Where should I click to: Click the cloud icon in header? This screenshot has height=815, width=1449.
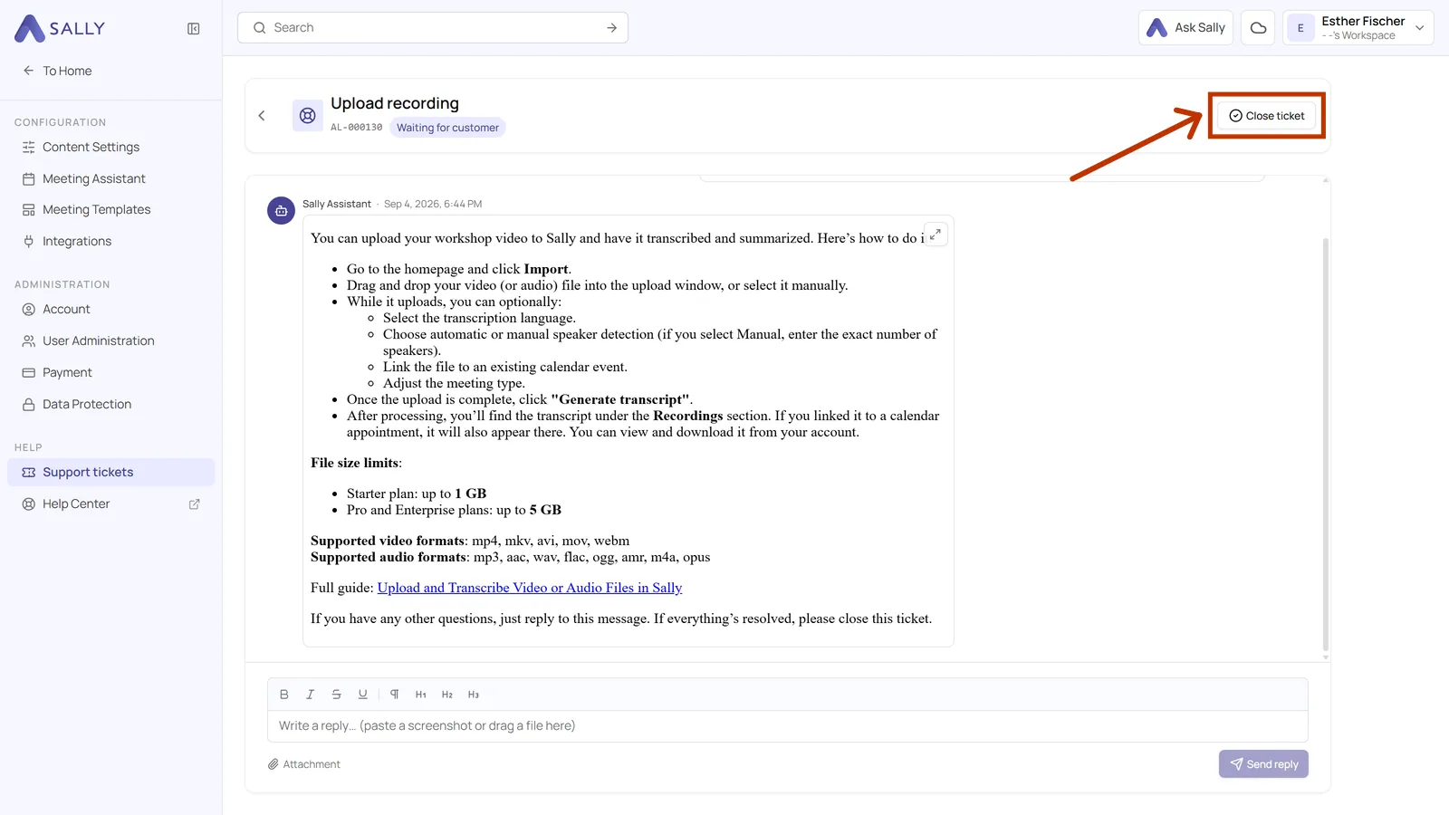(1258, 28)
